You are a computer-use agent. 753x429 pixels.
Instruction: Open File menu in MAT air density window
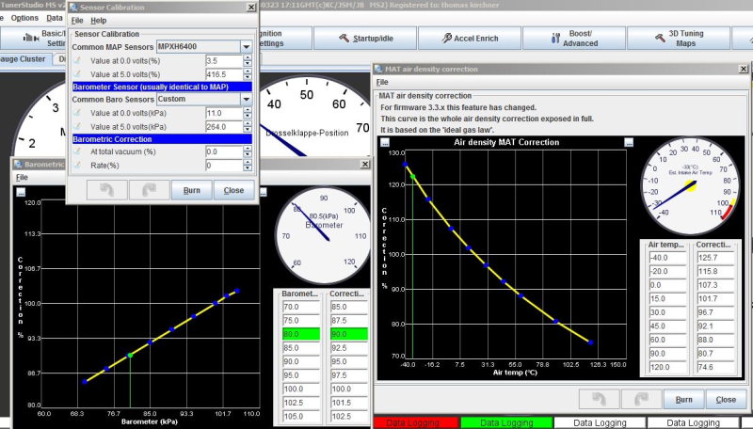click(x=383, y=82)
